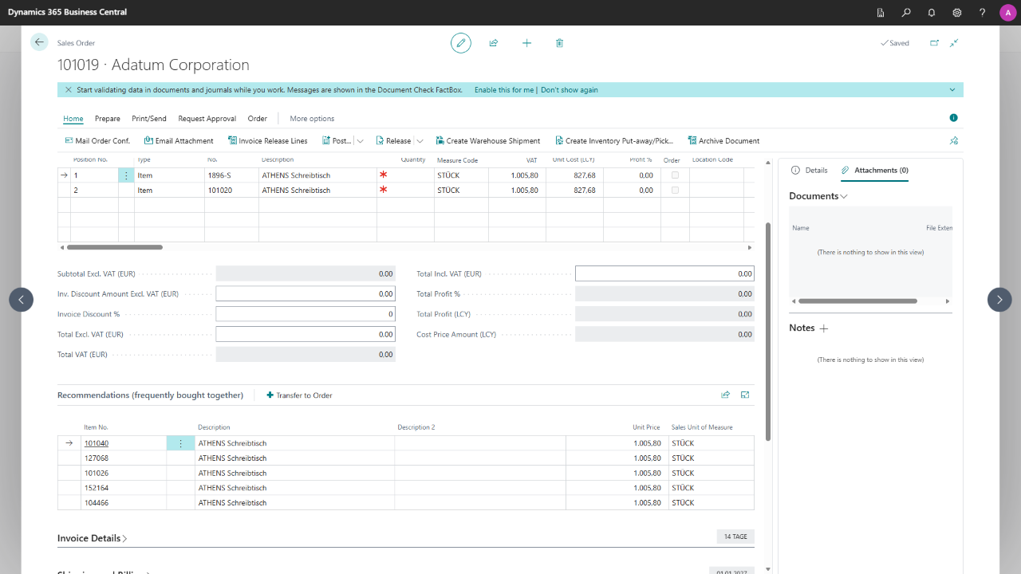Create new record with plus icon
The height and width of the screenshot is (574, 1021).
click(526, 43)
